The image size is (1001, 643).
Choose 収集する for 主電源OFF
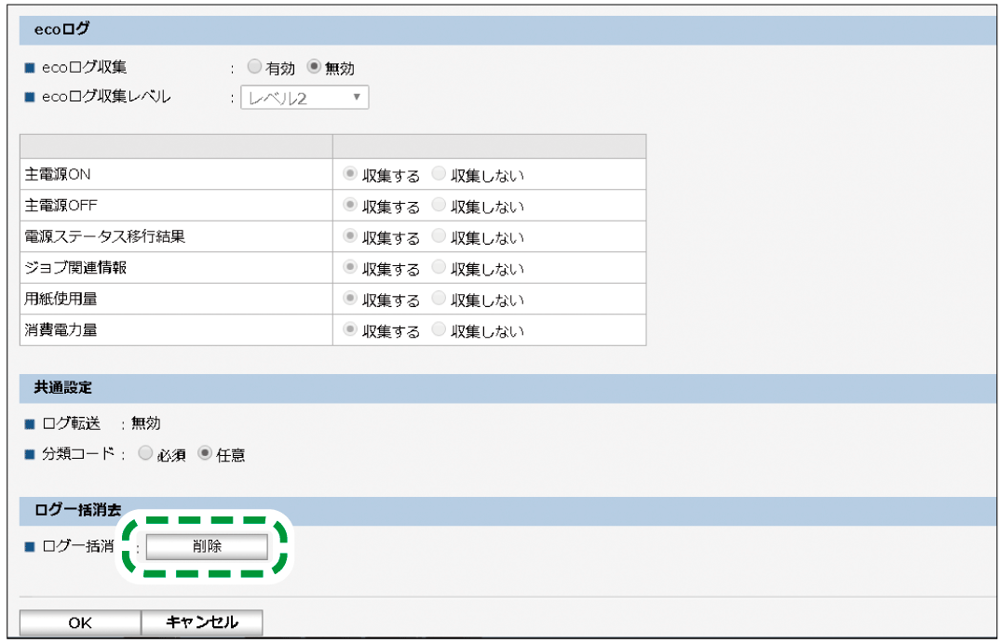(x=350, y=206)
